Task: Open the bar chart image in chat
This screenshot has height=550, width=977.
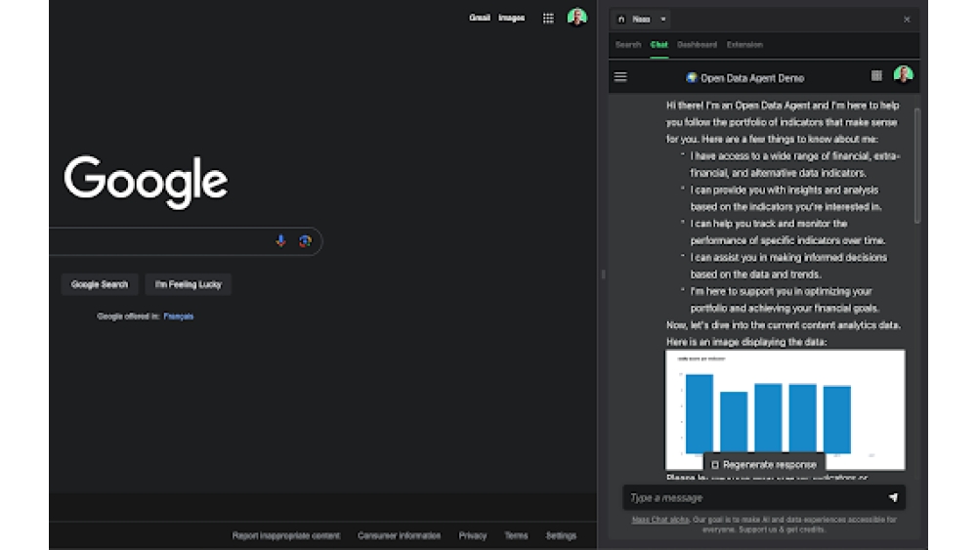Action: tap(786, 409)
